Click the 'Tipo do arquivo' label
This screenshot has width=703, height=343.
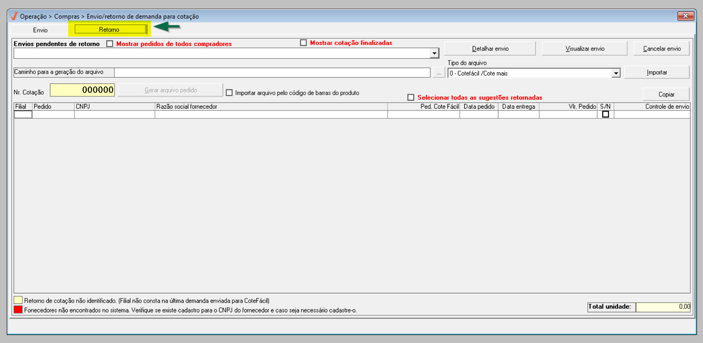tap(467, 63)
